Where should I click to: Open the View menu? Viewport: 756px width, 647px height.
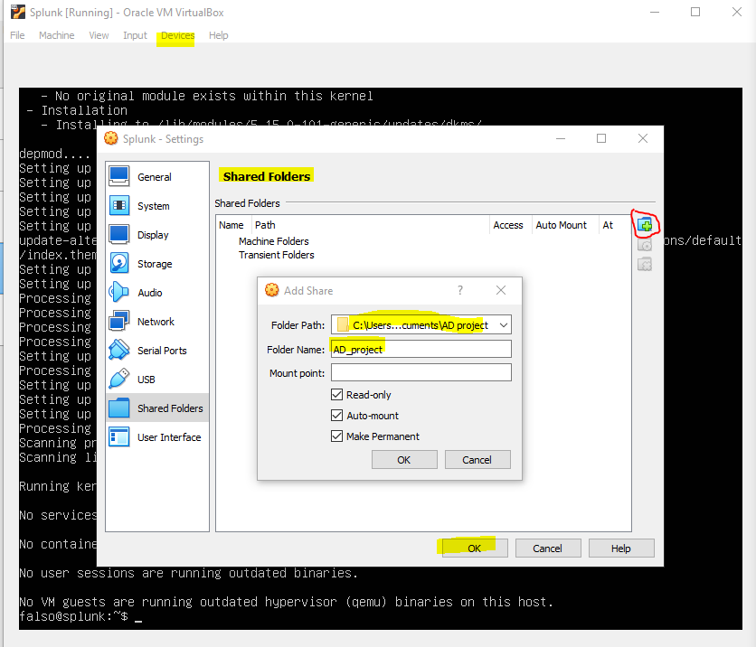click(x=99, y=35)
